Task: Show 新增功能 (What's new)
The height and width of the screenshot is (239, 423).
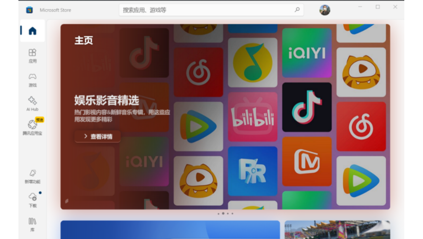Action: click(33, 176)
